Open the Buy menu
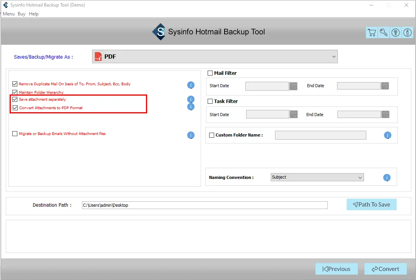The width and height of the screenshot is (416, 280). (x=22, y=14)
